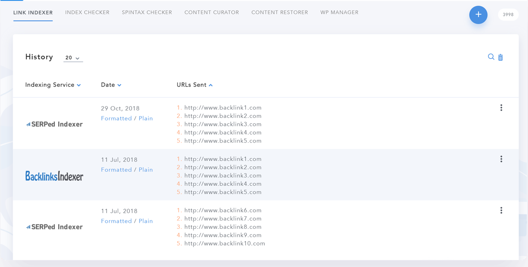Click http://www.backlink2.com in the 29 Oct row

coord(223,116)
